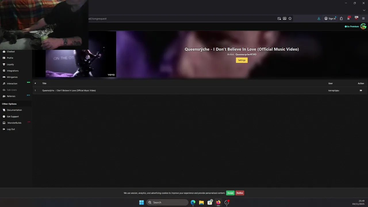Click the ghost extension icon with red badge
Viewport: 368px width, 207px height.
point(349,18)
